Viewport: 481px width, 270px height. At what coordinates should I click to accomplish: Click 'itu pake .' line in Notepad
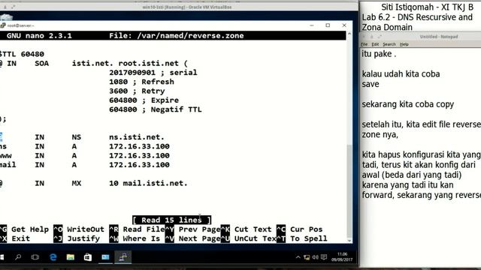click(x=379, y=54)
